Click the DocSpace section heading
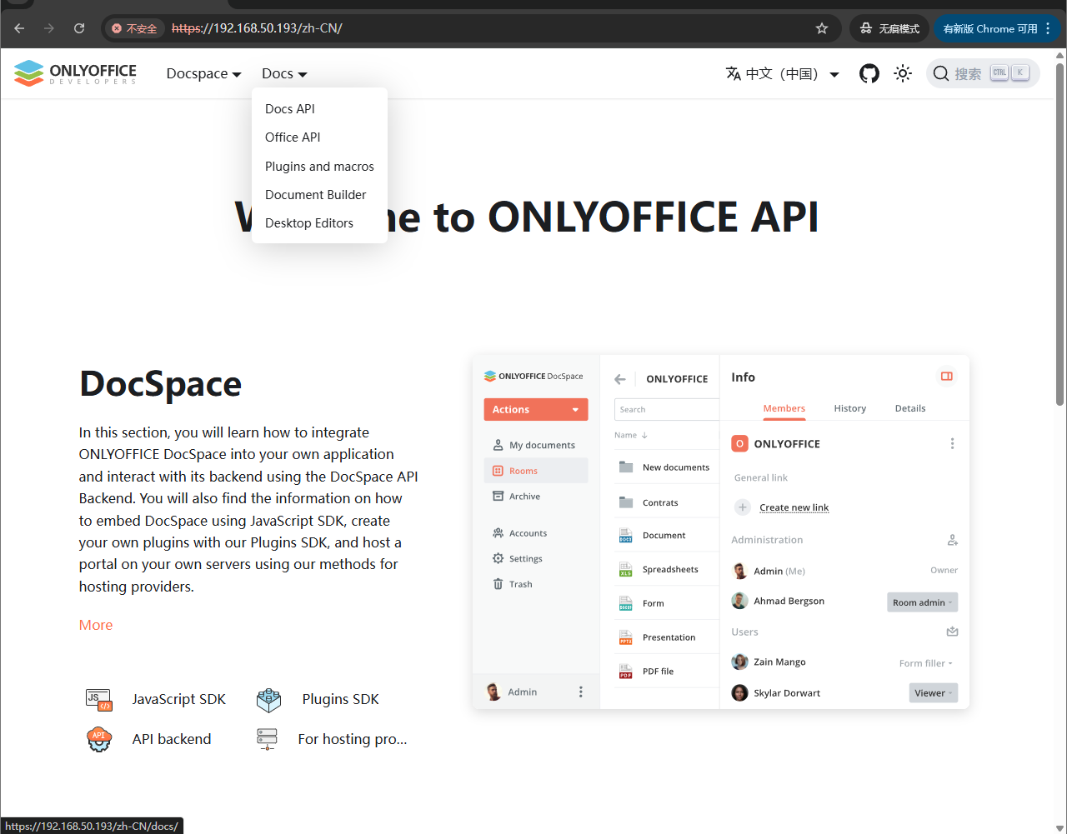This screenshot has height=834, width=1067. (160, 384)
